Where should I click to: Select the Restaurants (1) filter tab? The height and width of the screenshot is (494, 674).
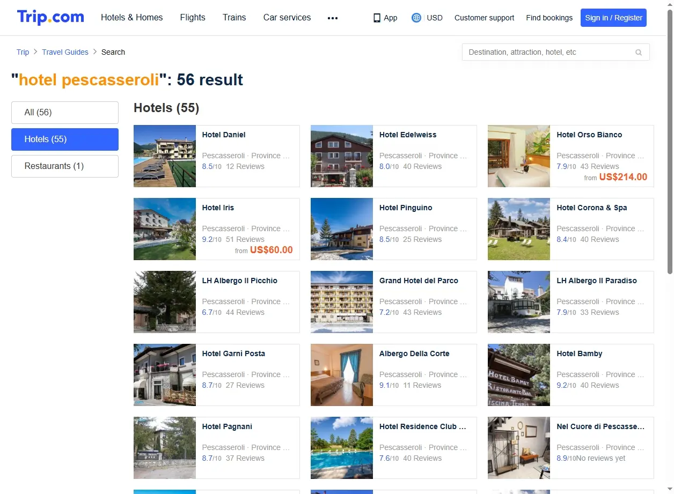click(x=65, y=166)
